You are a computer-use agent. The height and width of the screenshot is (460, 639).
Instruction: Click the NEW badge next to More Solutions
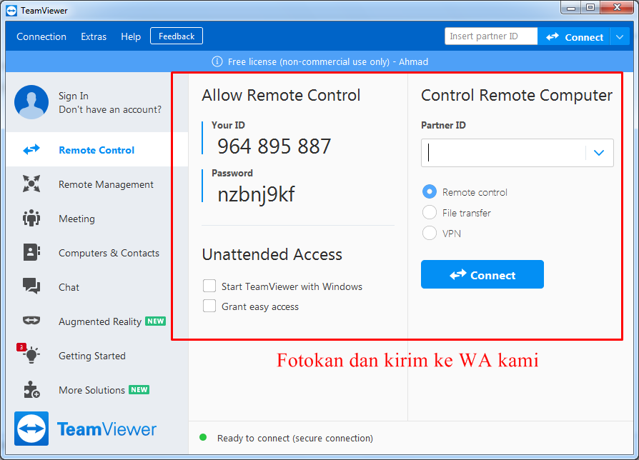tap(139, 389)
